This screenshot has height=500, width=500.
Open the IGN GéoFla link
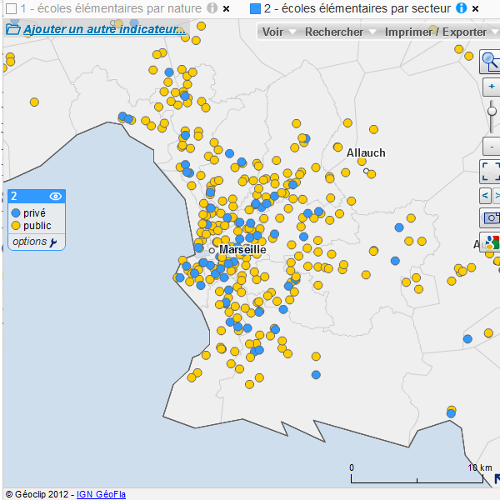click(101, 494)
